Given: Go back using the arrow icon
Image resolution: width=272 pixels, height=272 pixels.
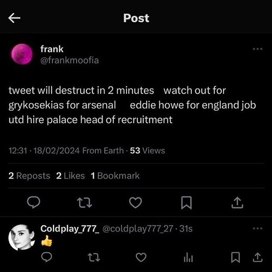Looking at the screenshot, I should point(14,18).
